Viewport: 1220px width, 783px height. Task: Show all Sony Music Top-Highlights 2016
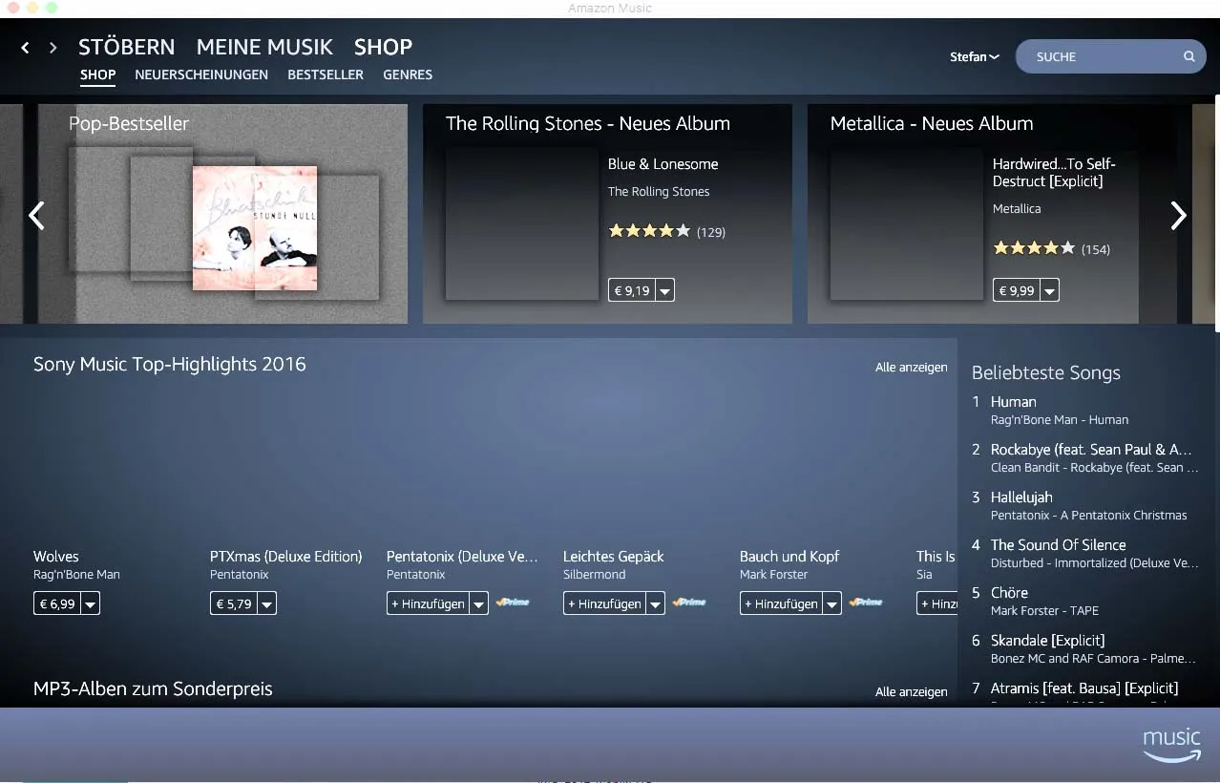pyautogui.click(x=911, y=368)
